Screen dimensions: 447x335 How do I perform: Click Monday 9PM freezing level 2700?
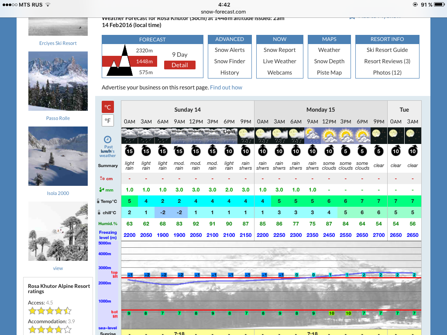point(379,235)
